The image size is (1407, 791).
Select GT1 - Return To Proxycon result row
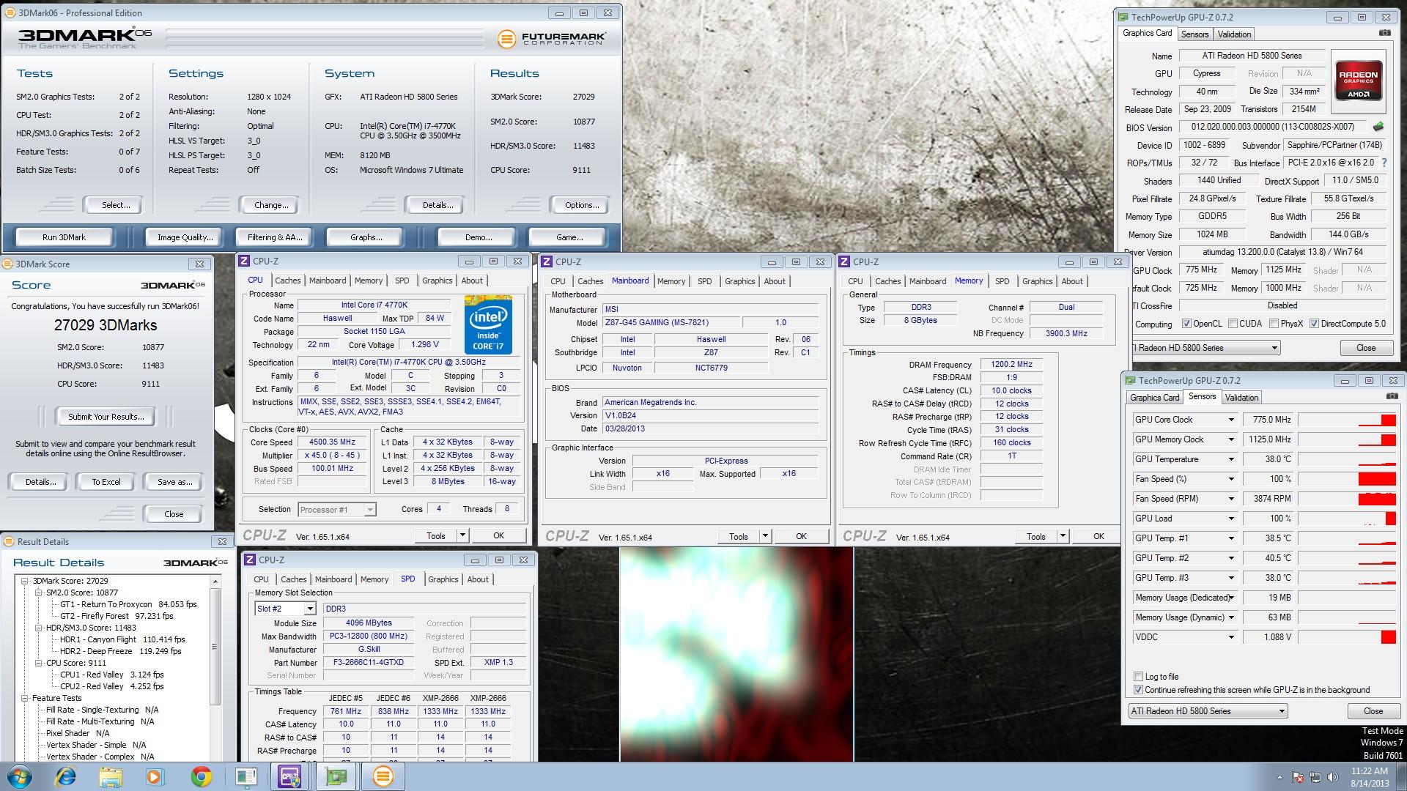click(x=128, y=604)
